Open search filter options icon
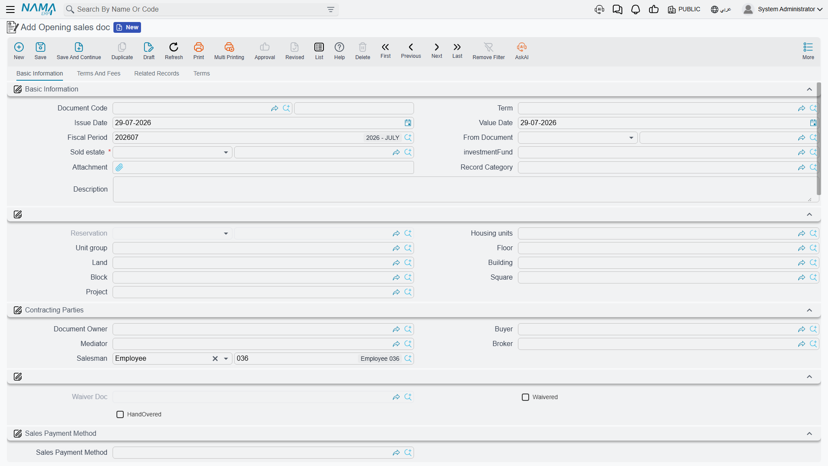 pyautogui.click(x=331, y=9)
